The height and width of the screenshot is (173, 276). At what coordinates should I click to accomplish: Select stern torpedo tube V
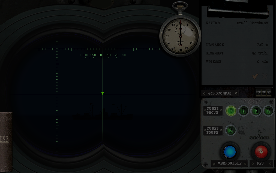point(231,130)
